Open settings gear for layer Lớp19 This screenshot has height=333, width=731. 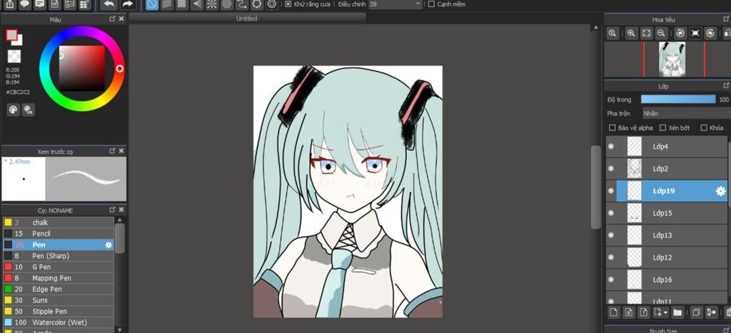(720, 191)
